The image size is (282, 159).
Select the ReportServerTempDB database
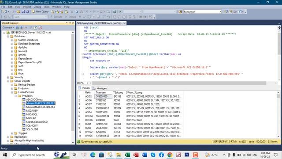[x=30, y=62]
